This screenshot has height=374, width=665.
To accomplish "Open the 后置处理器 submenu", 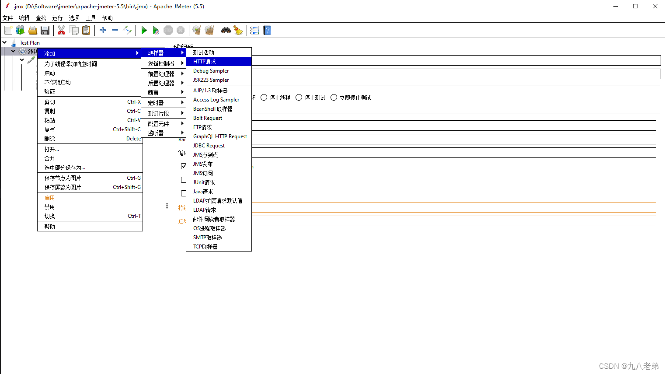I will coord(164,83).
